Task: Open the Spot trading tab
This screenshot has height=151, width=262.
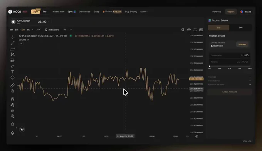Action: (72, 12)
